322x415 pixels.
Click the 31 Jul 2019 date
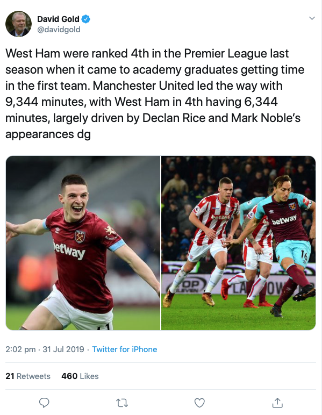pos(63,349)
